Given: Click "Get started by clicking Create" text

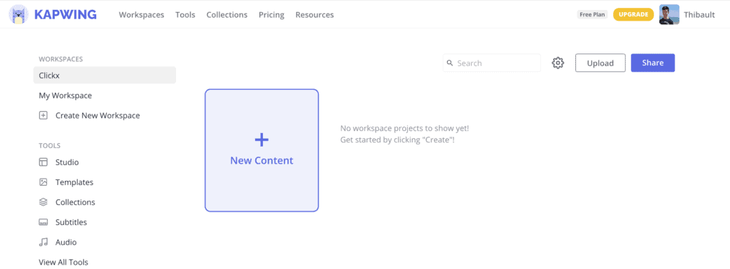Looking at the screenshot, I should tap(397, 139).
